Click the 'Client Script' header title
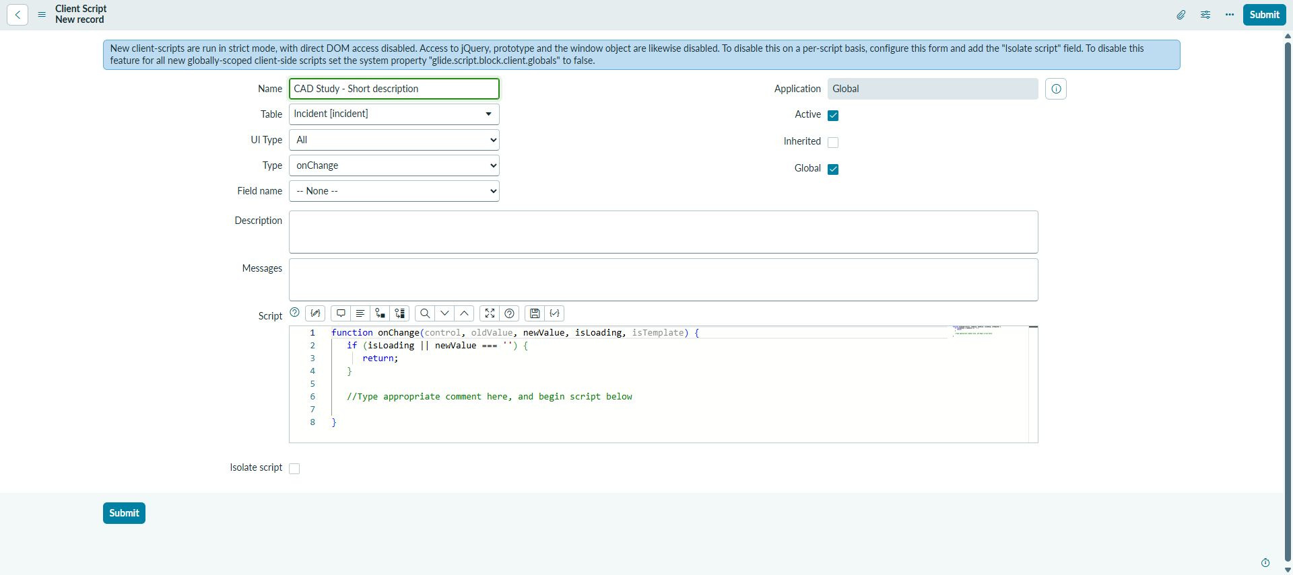Screen dimensions: 1293x575 (81, 9)
